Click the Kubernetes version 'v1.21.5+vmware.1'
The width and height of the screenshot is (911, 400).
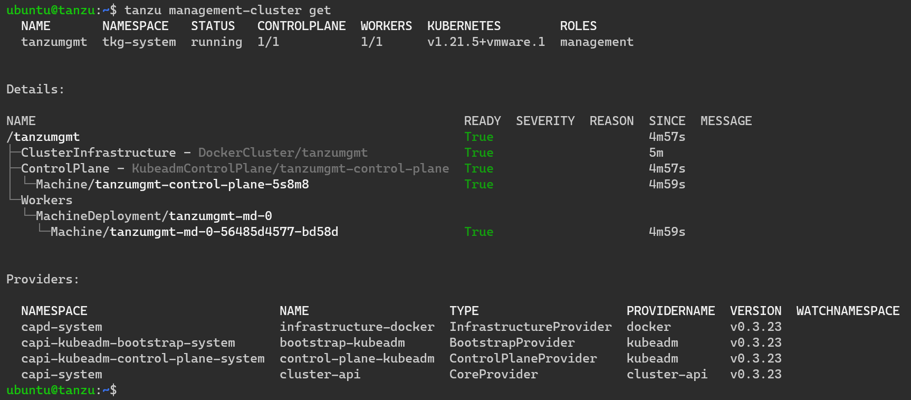[486, 42]
